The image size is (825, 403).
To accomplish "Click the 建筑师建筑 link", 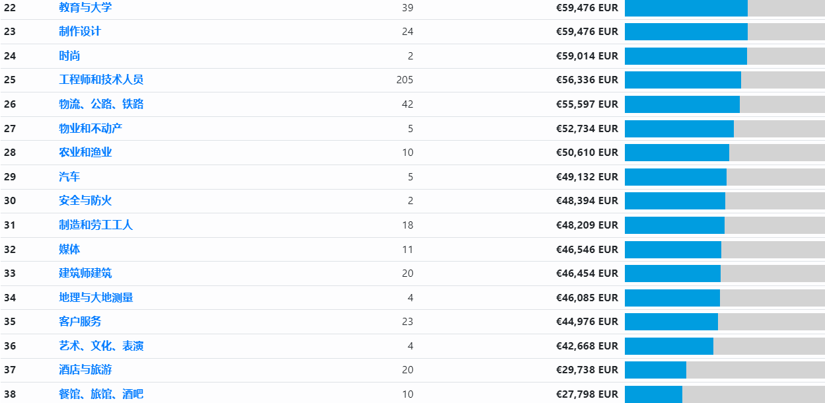I will (85, 273).
